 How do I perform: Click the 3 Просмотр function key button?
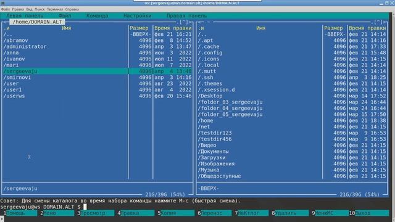[x=96, y=213]
